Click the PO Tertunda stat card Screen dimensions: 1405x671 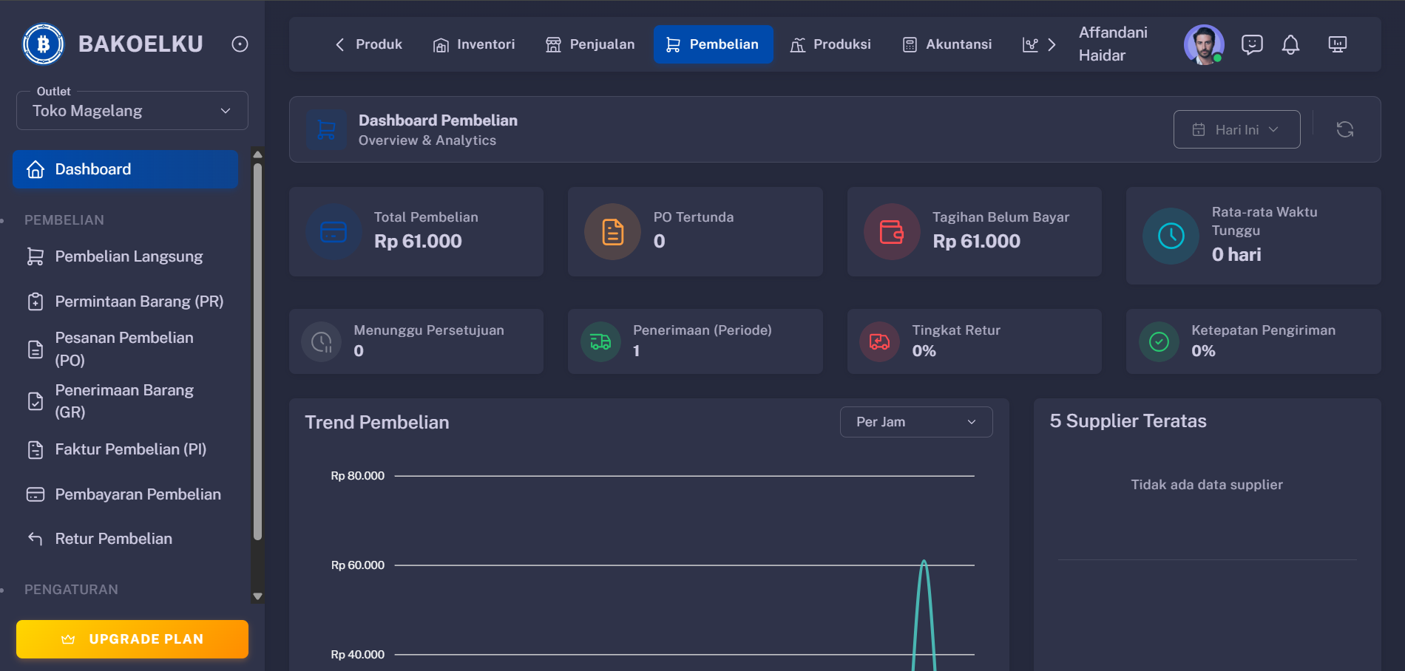click(694, 231)
